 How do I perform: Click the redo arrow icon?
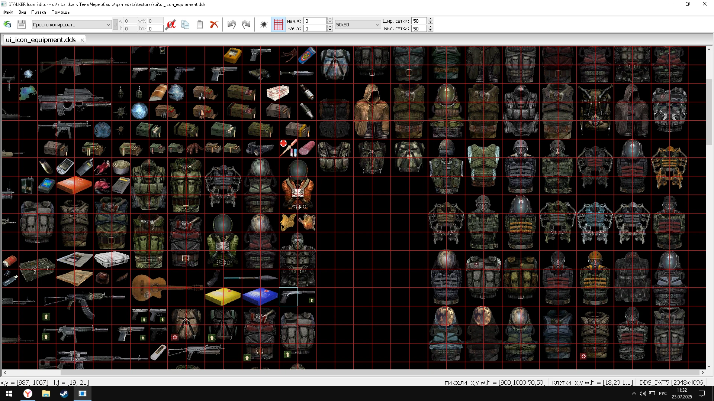[x=246, y=25]
